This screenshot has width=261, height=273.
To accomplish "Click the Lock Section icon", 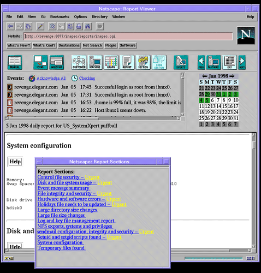I will 159,62.
